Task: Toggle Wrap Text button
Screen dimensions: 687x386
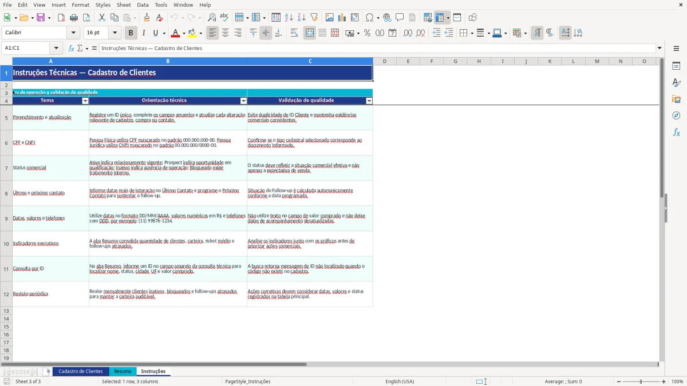Action: pyautogui.click(x=294, y=33)
